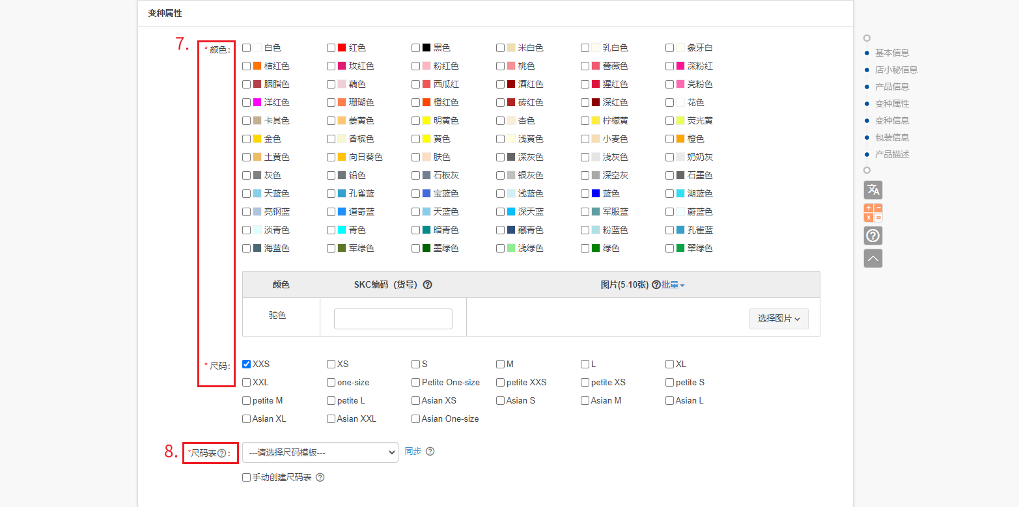Jump to 变种信息 section

(892, 120)
